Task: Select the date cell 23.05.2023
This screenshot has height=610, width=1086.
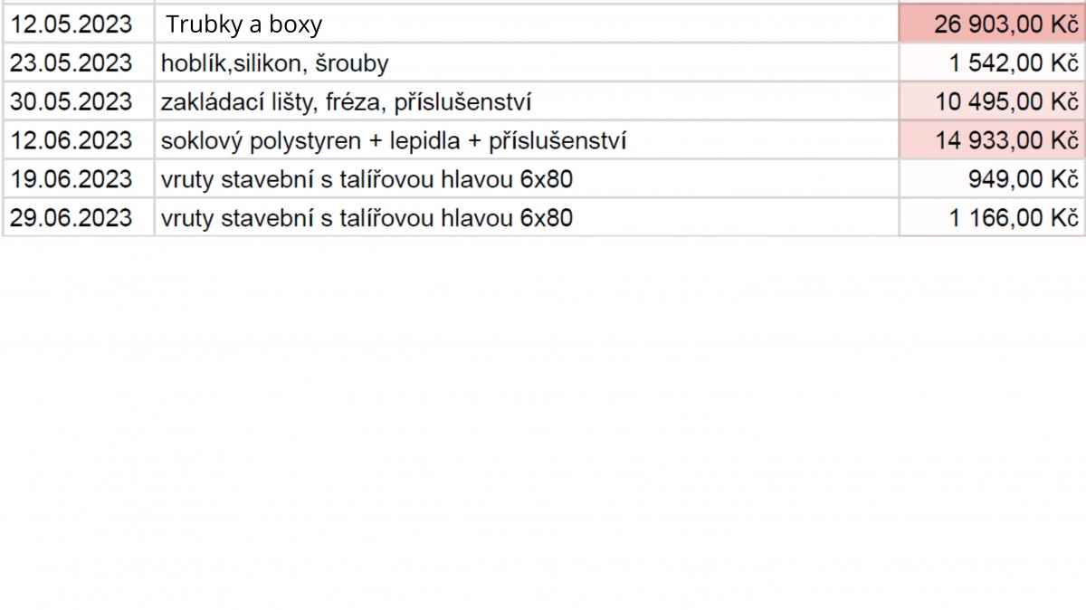Action: tap(79, 62)
